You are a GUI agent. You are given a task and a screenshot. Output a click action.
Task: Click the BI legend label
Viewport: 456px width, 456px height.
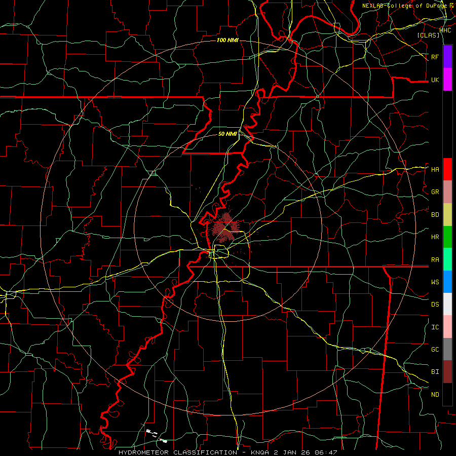435,372
